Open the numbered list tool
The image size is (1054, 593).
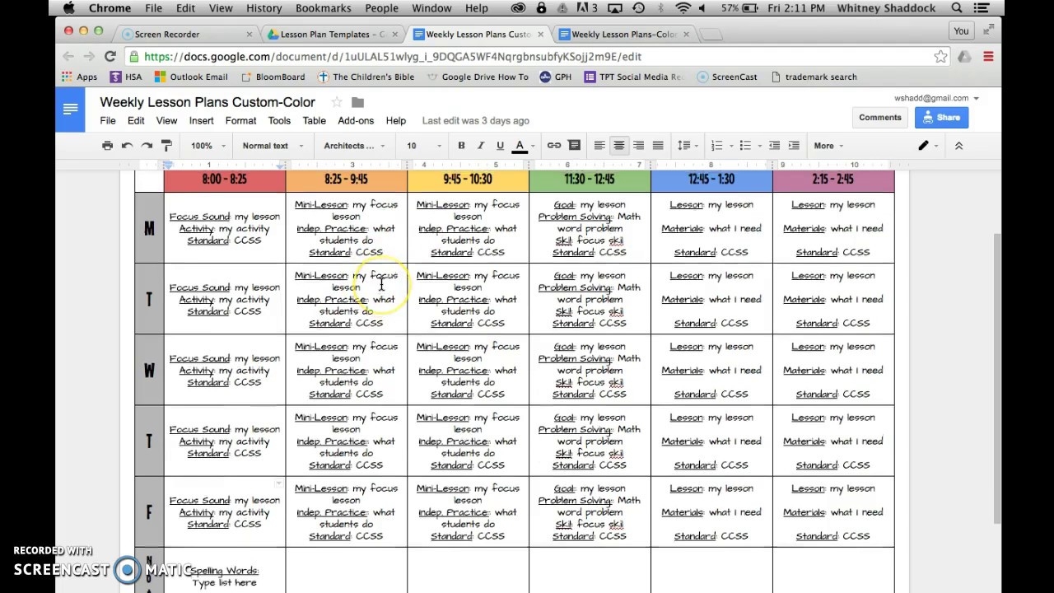[717, 145]
